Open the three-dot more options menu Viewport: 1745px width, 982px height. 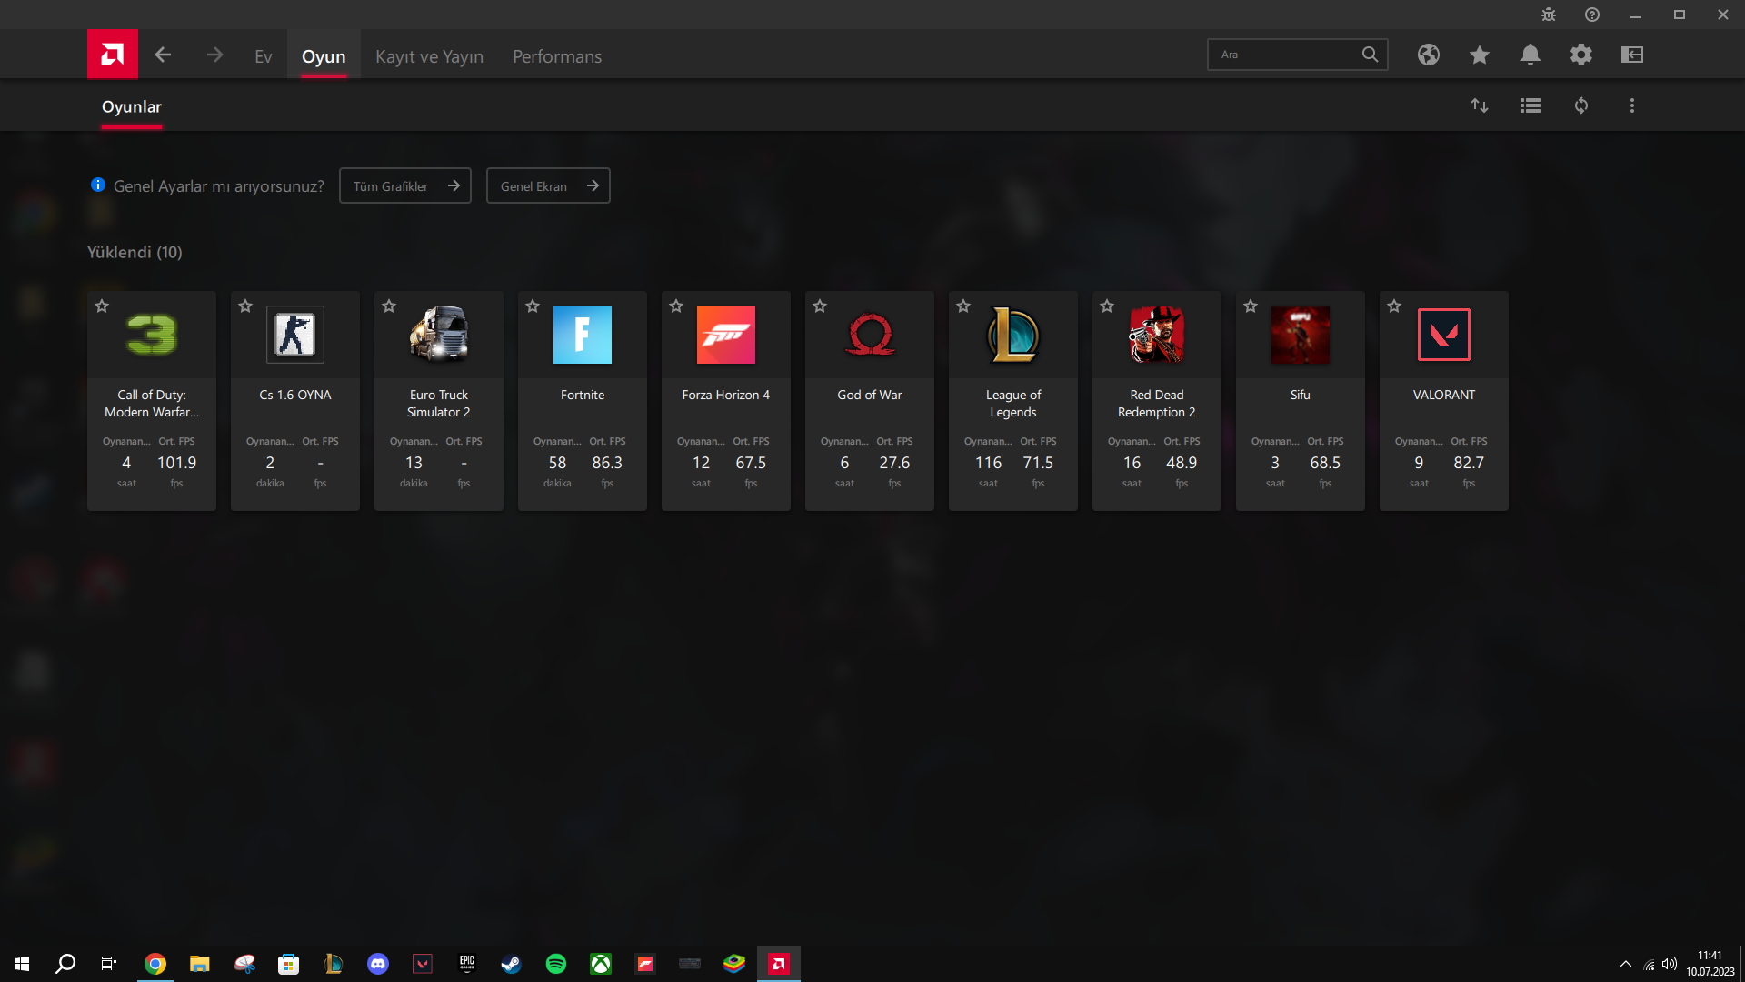(x=1631, y=105)
